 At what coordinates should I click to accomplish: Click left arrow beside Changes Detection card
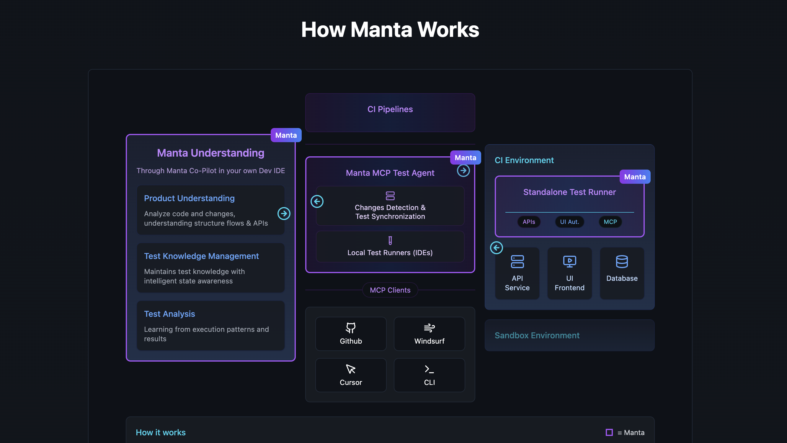(x=317, y=201)
